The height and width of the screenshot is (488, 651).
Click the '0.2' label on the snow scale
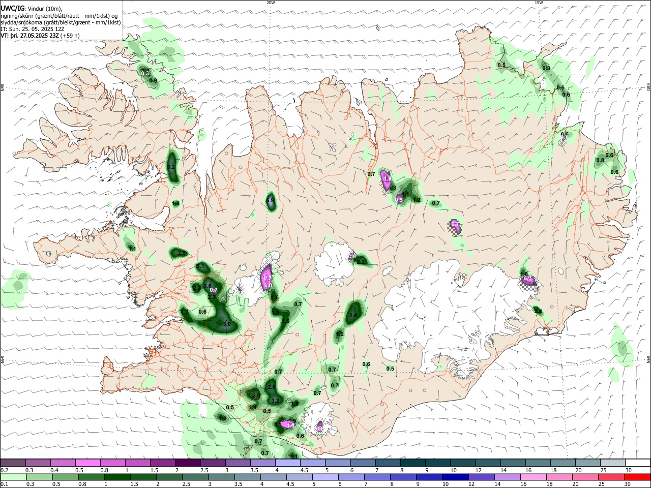coord(4,470)
